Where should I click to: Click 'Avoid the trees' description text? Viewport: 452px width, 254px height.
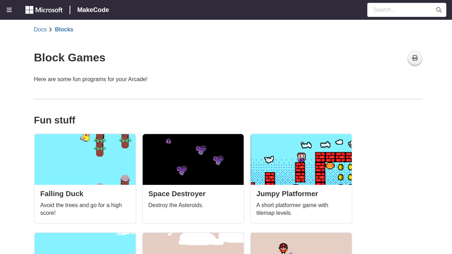[81, 209]
